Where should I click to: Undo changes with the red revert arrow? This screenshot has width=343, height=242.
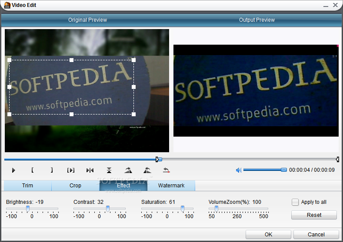pyautogui.click(x=166, y=170)
